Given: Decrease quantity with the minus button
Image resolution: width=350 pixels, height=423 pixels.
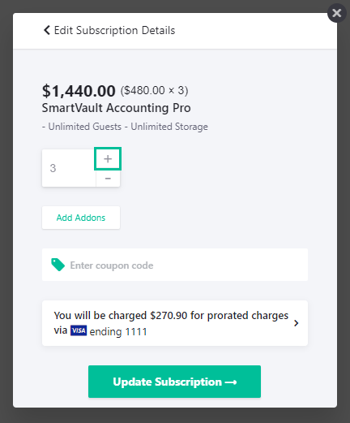Looking at the screenshot, I should pyautogui.click(x=108, y=179).
